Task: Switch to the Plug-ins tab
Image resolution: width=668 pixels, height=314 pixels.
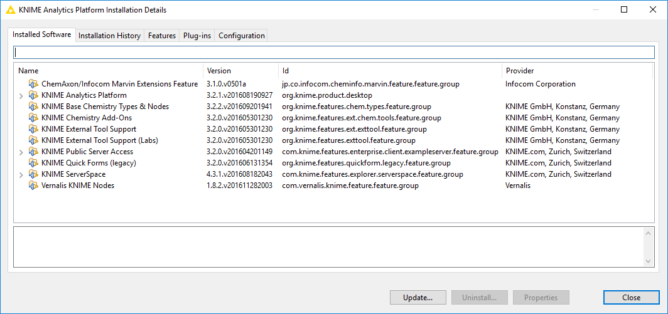Action: tap(197, 36)
